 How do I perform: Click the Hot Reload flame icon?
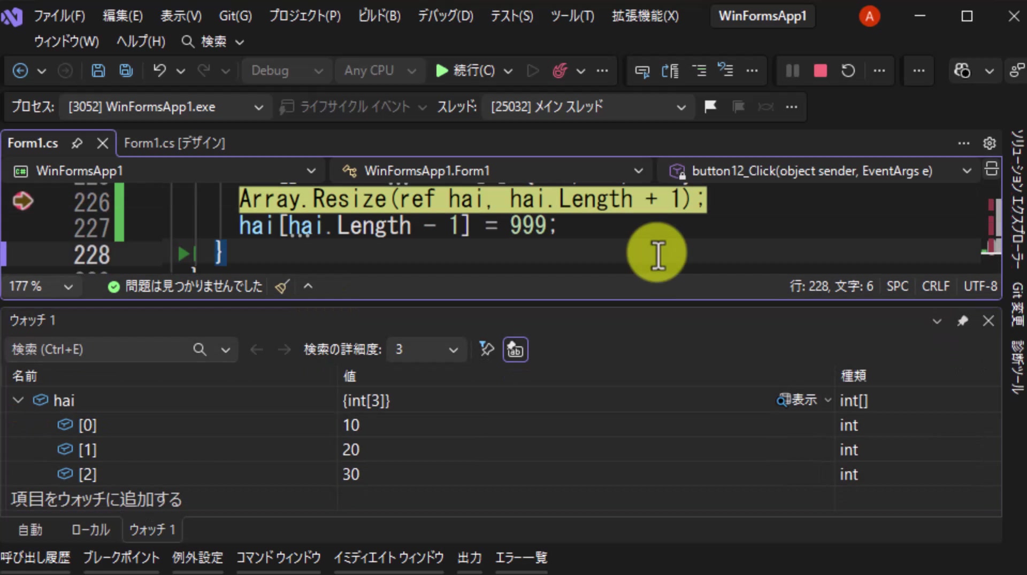point(560,71)
